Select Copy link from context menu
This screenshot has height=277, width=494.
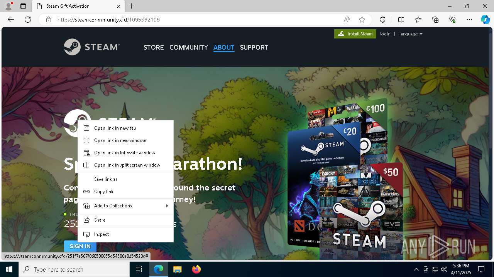(125, 192)
